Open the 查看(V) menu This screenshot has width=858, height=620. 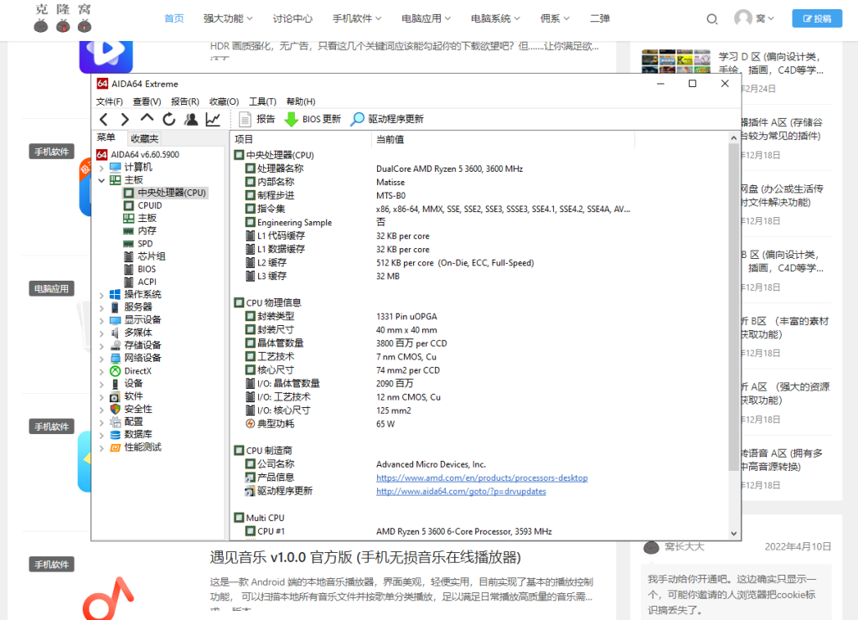click(147, 101)
